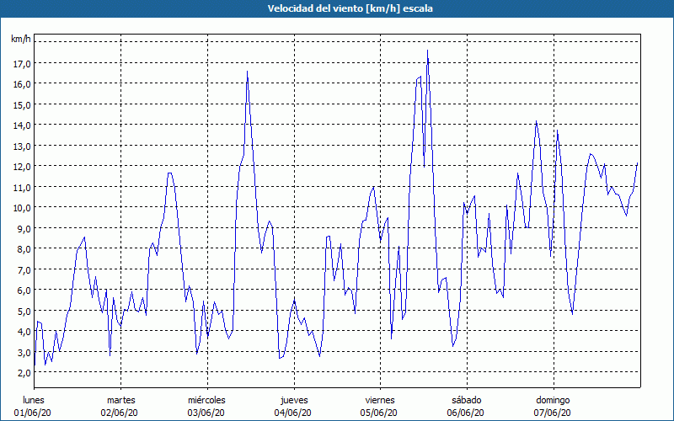This screenshot has width=674, height=421.
Task: Click the date 05/06/20
Action: 379,413
